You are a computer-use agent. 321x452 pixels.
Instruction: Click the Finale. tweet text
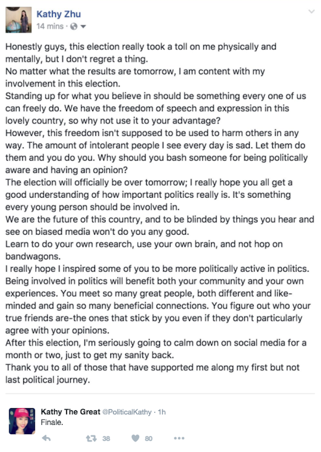pos(52,422)
